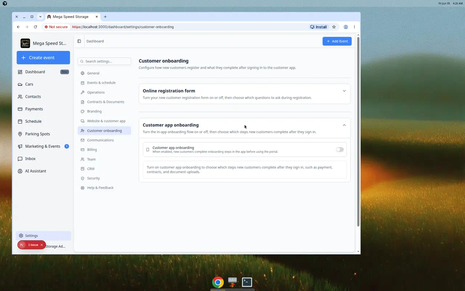
Task: Click the browser address bar URL
Action: (123, 27)
